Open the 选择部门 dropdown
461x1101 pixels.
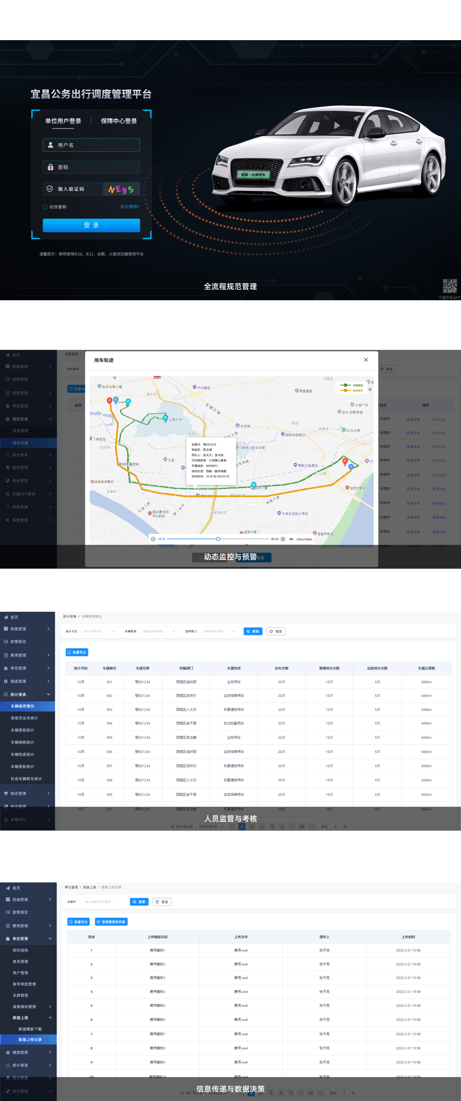click(219, 631)
